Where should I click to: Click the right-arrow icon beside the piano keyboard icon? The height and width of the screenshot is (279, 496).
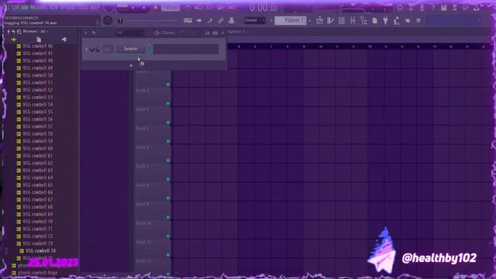(x=199, y=21)
